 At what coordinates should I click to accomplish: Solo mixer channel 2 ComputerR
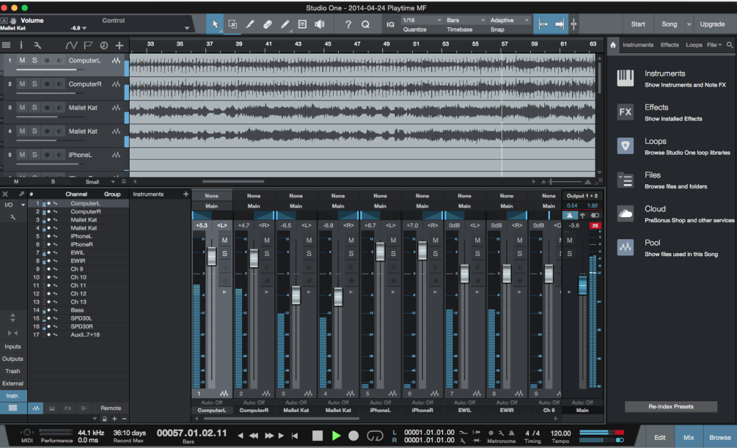pos(267,253)
